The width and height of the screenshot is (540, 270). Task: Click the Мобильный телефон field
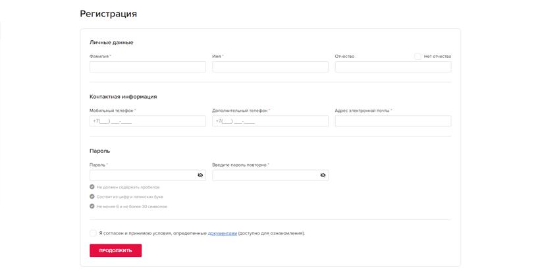pyautogui.click(x=148, y=121)
